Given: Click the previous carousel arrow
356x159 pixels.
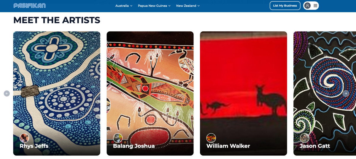Looking at the screenshot, I should 7,93.
